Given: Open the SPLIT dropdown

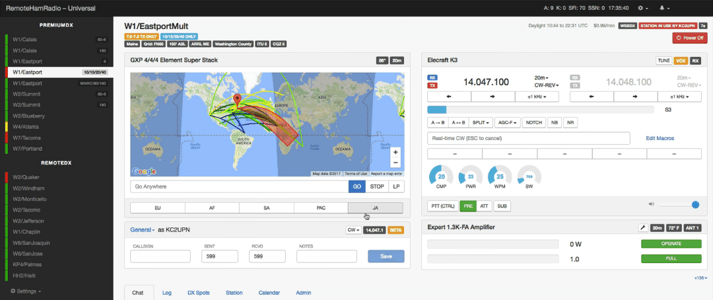Looking at the screenshot, I should tap(481, 122).
